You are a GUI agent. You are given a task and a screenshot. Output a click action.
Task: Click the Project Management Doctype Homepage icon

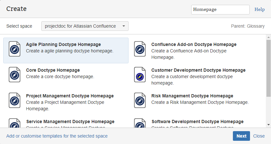14,101
